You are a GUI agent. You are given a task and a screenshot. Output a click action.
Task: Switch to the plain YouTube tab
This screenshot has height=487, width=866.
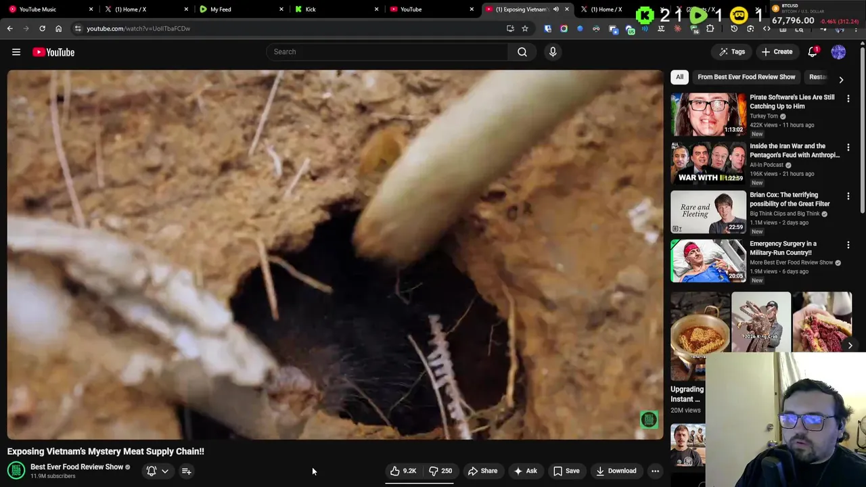pyautogui.click(x=431, y=9)
